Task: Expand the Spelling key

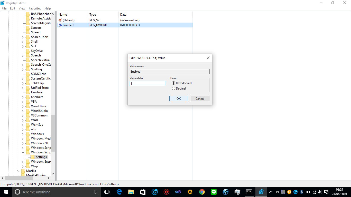Action: tap(23, 70)
